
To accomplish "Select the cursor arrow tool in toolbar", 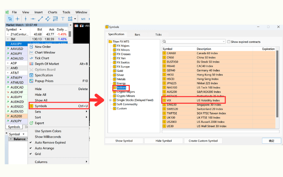I will pos(10,19).
